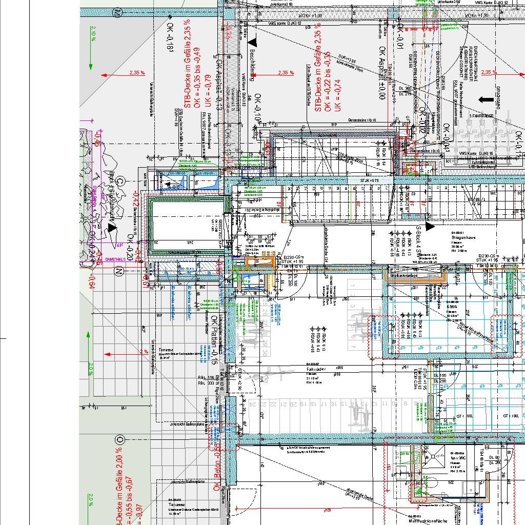Click the grid axis bubble labeled M
Viewport: 525px width, 525px height.
pos(117,16)
